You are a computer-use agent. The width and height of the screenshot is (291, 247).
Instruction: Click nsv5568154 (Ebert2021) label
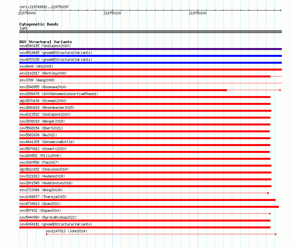click(x=41, y=128)
